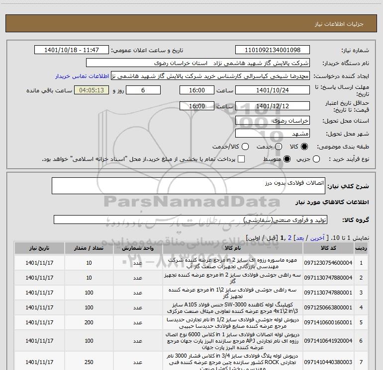The image size is (383, 370).
Task: Click the need number field 1101092134001098
Action: pyautogui.click(x=273, y=50)
